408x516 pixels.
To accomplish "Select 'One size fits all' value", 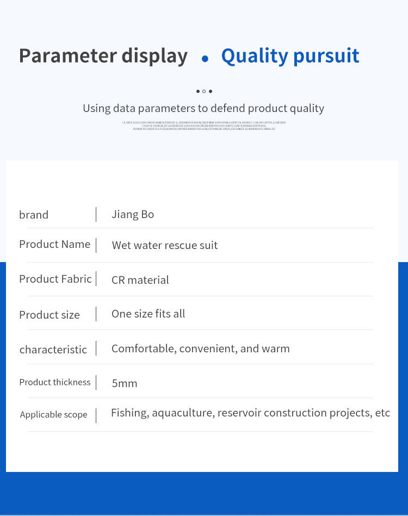I will pyautogui.click(x=148, y=314).
